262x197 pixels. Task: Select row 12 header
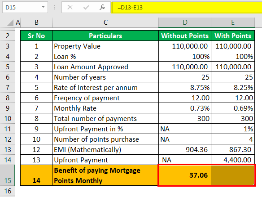tap(8, 139)
